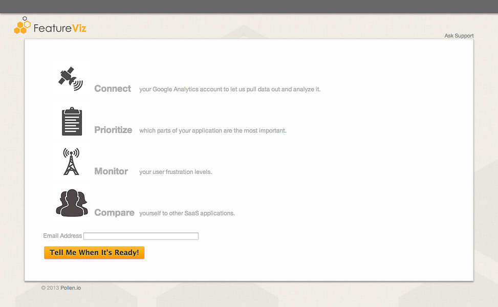Click text 'your user frustration levels.'
The image size is (498, 307).
click(x=176, y=172)
